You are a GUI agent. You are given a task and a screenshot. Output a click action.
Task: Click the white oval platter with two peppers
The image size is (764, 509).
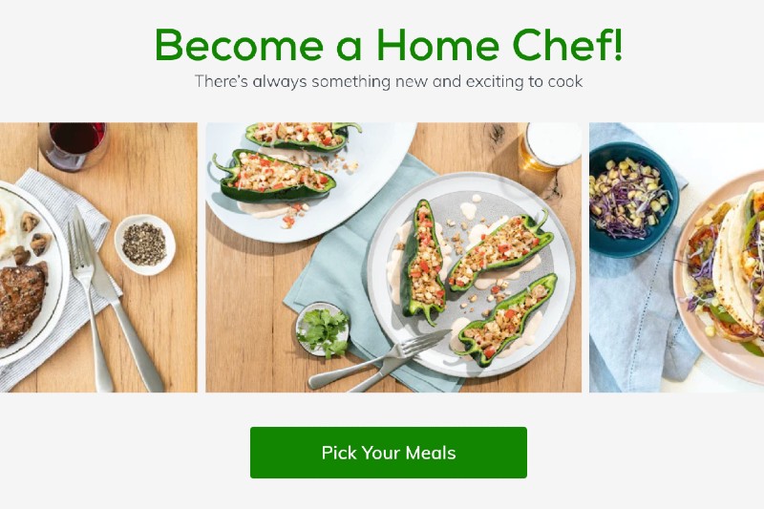[x=310, y=181]
